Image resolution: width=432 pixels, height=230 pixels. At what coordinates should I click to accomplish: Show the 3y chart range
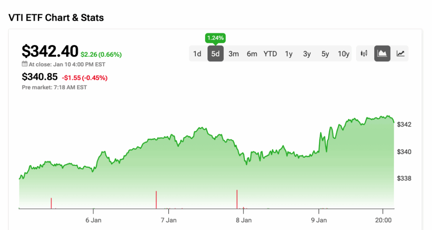click(x=307, y=53)
